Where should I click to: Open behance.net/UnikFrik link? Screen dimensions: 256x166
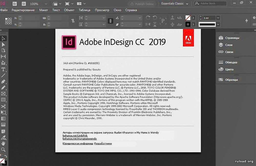point(75,135)
